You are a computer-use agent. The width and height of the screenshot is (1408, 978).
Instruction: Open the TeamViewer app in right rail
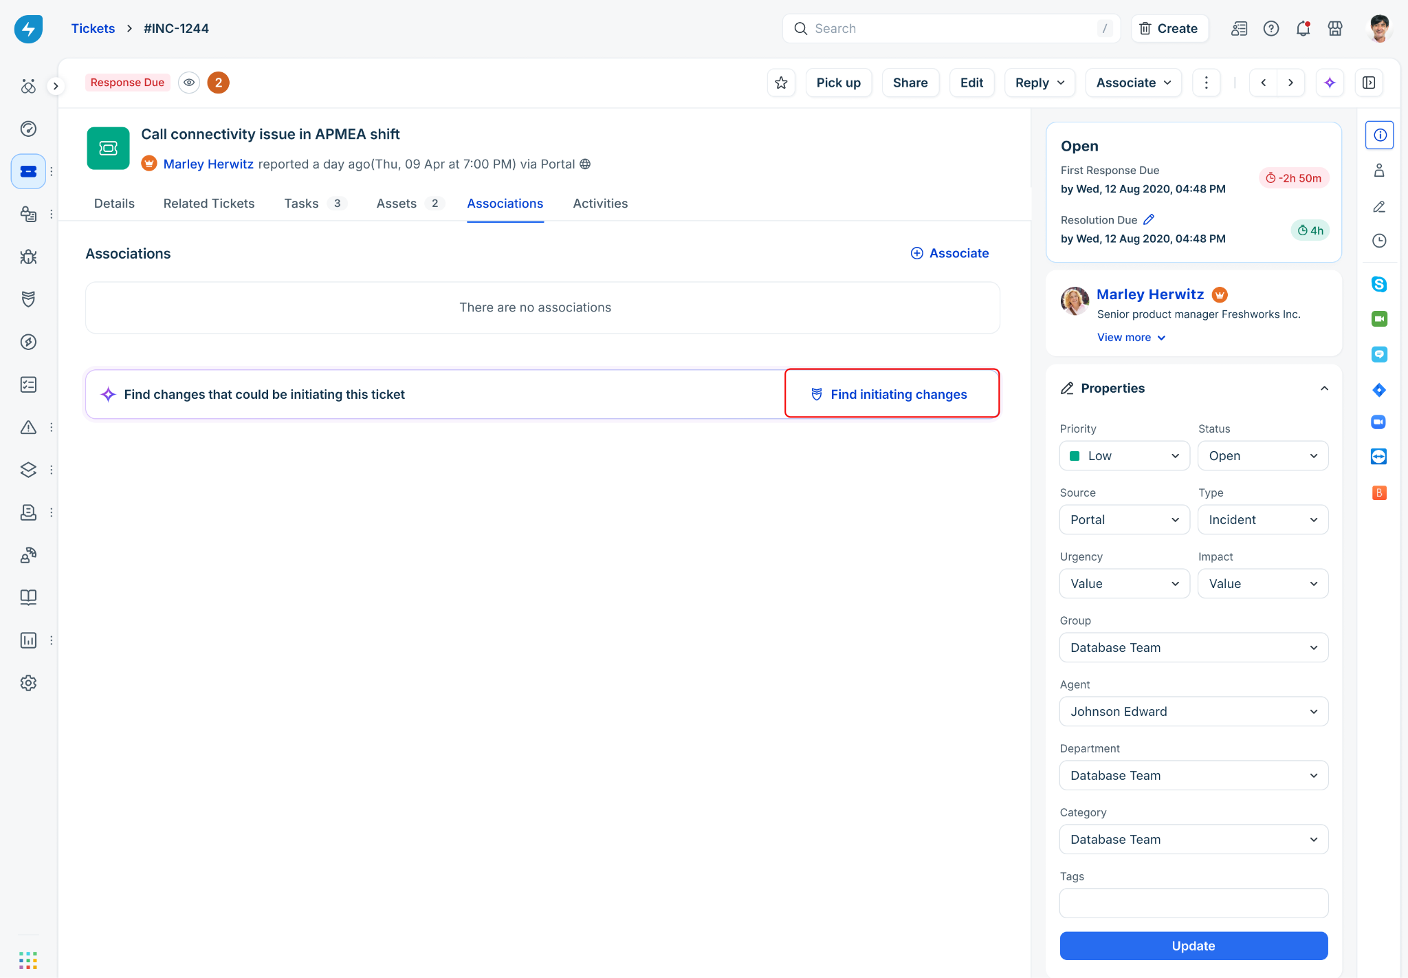(1379, 457)
